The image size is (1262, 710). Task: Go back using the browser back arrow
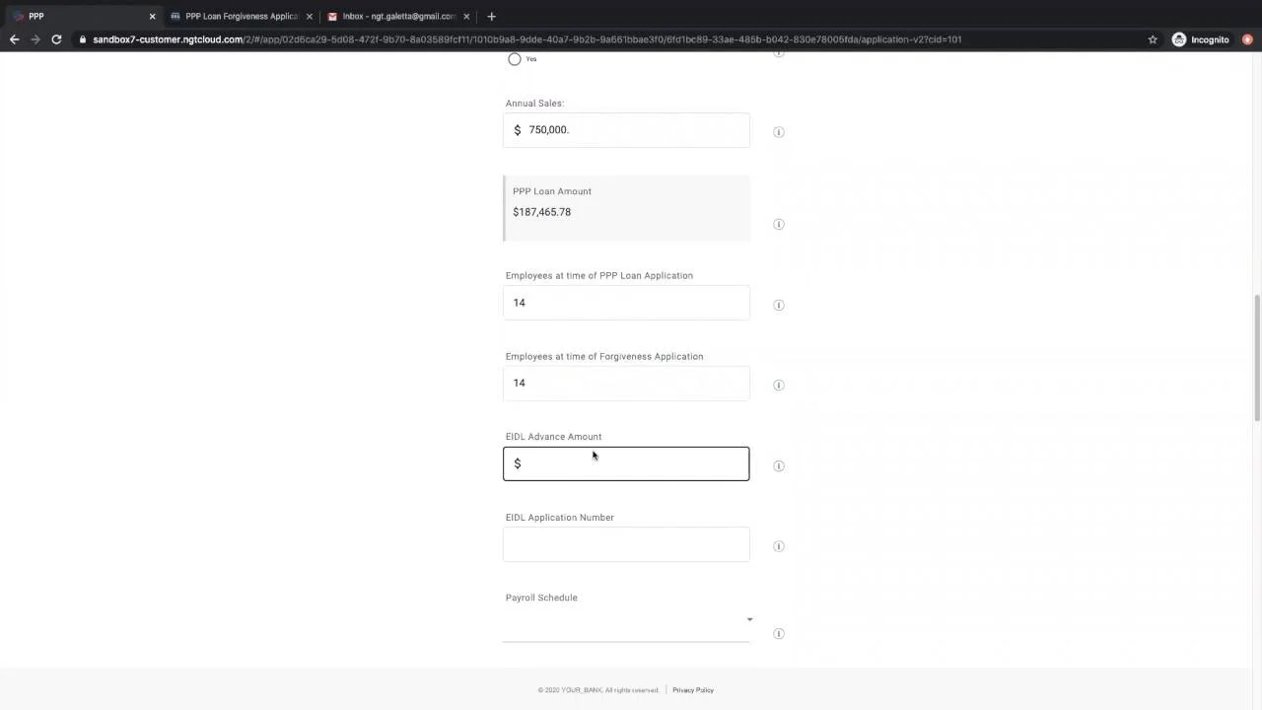[14, 39]
